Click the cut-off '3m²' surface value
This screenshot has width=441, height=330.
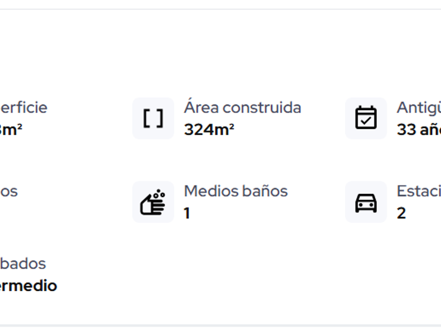[x=10, y=129]
